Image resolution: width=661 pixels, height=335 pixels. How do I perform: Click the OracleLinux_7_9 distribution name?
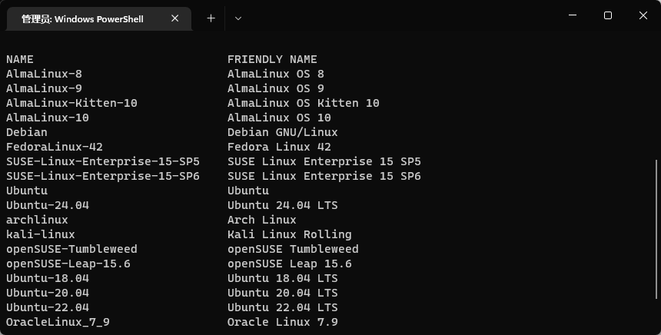click(x=58, y=322)
